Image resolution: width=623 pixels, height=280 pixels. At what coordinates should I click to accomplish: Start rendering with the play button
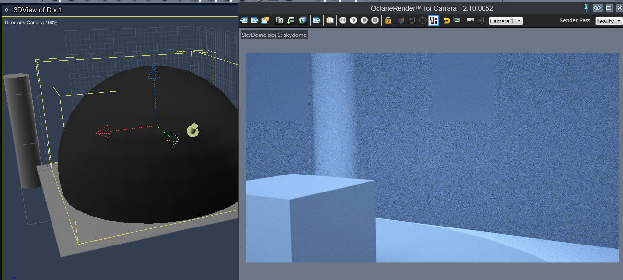point(354,20)
